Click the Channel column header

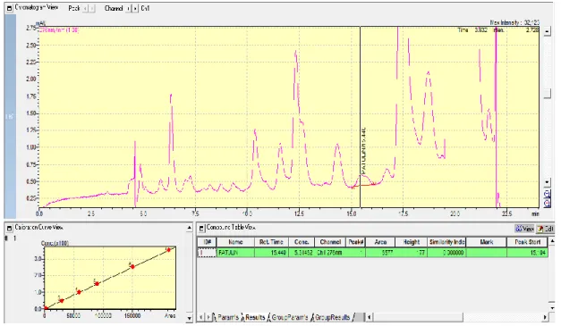[330, 242]
